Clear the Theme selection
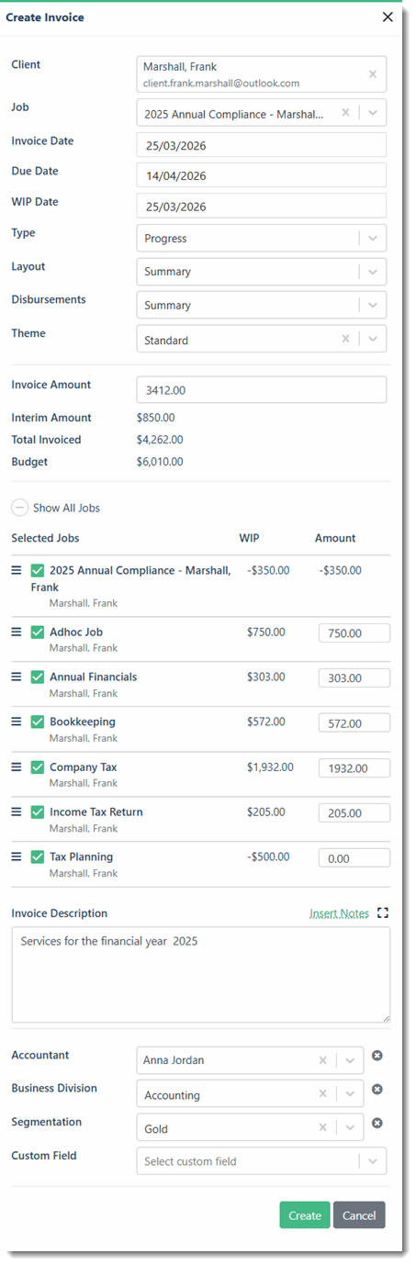This screenshot has height=1265, width=416. pyautogui.click(x=345, y=339)
